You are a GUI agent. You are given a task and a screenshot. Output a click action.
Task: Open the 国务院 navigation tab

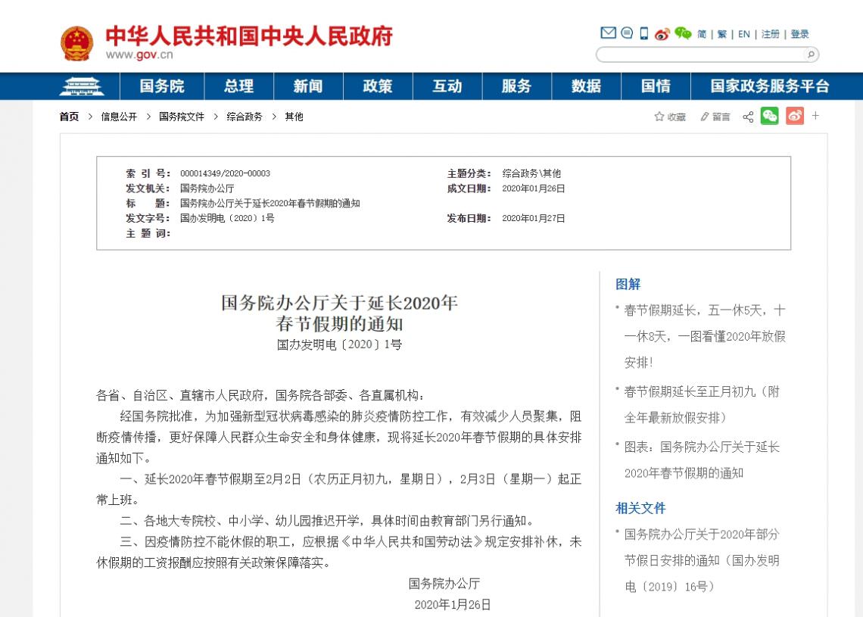[x=162, y=86]
